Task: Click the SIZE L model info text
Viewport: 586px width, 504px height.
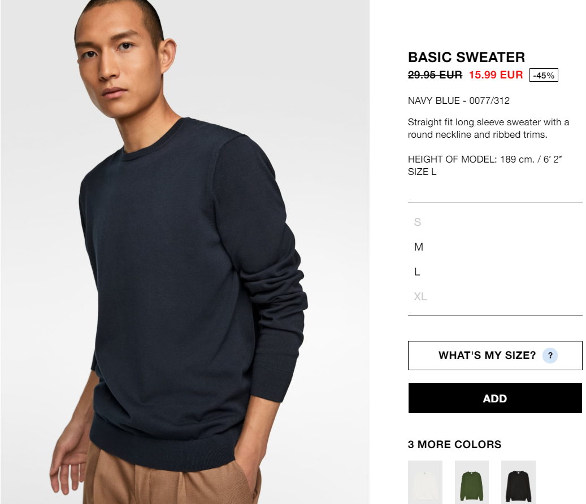Action: click(422, 172)
